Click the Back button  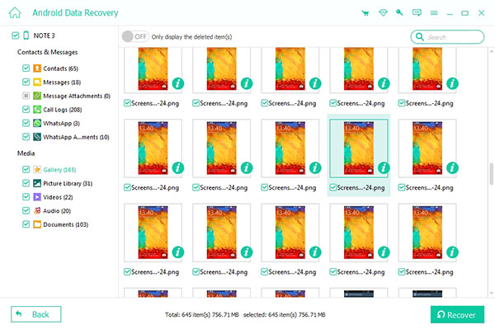(x=35, y=314)
